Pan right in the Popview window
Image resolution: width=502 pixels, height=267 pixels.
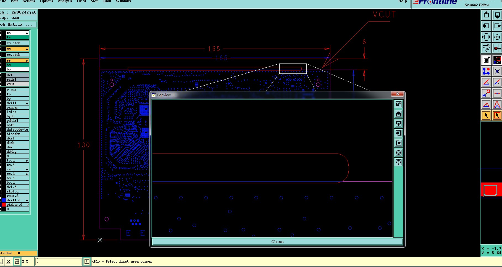tap(398, 143)
